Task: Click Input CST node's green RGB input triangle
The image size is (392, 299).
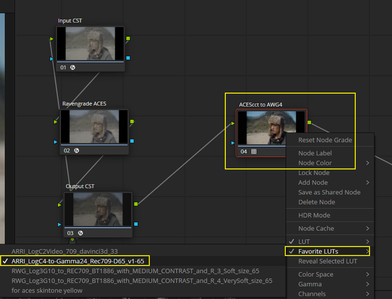Action: coord(52,39)
